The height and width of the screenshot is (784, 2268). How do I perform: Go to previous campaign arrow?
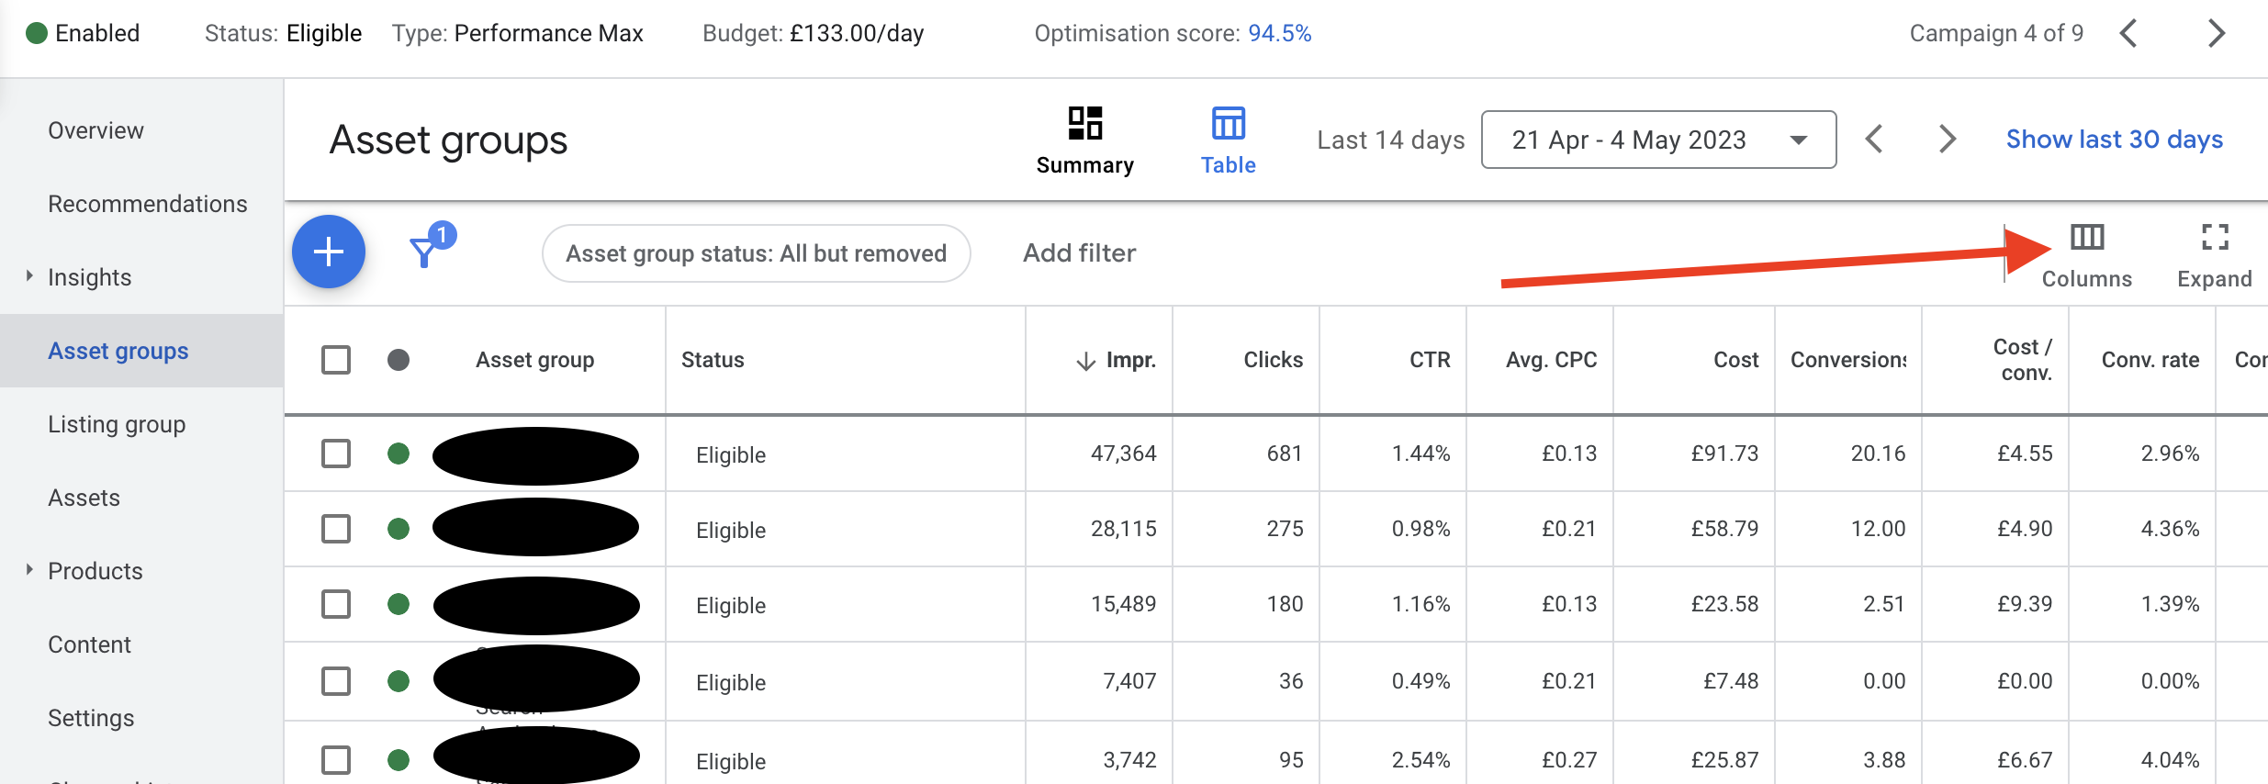coord(2128,34)
